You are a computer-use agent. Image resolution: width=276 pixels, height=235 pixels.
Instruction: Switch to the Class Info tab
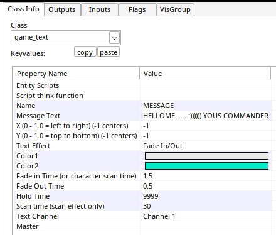(23, 9)
